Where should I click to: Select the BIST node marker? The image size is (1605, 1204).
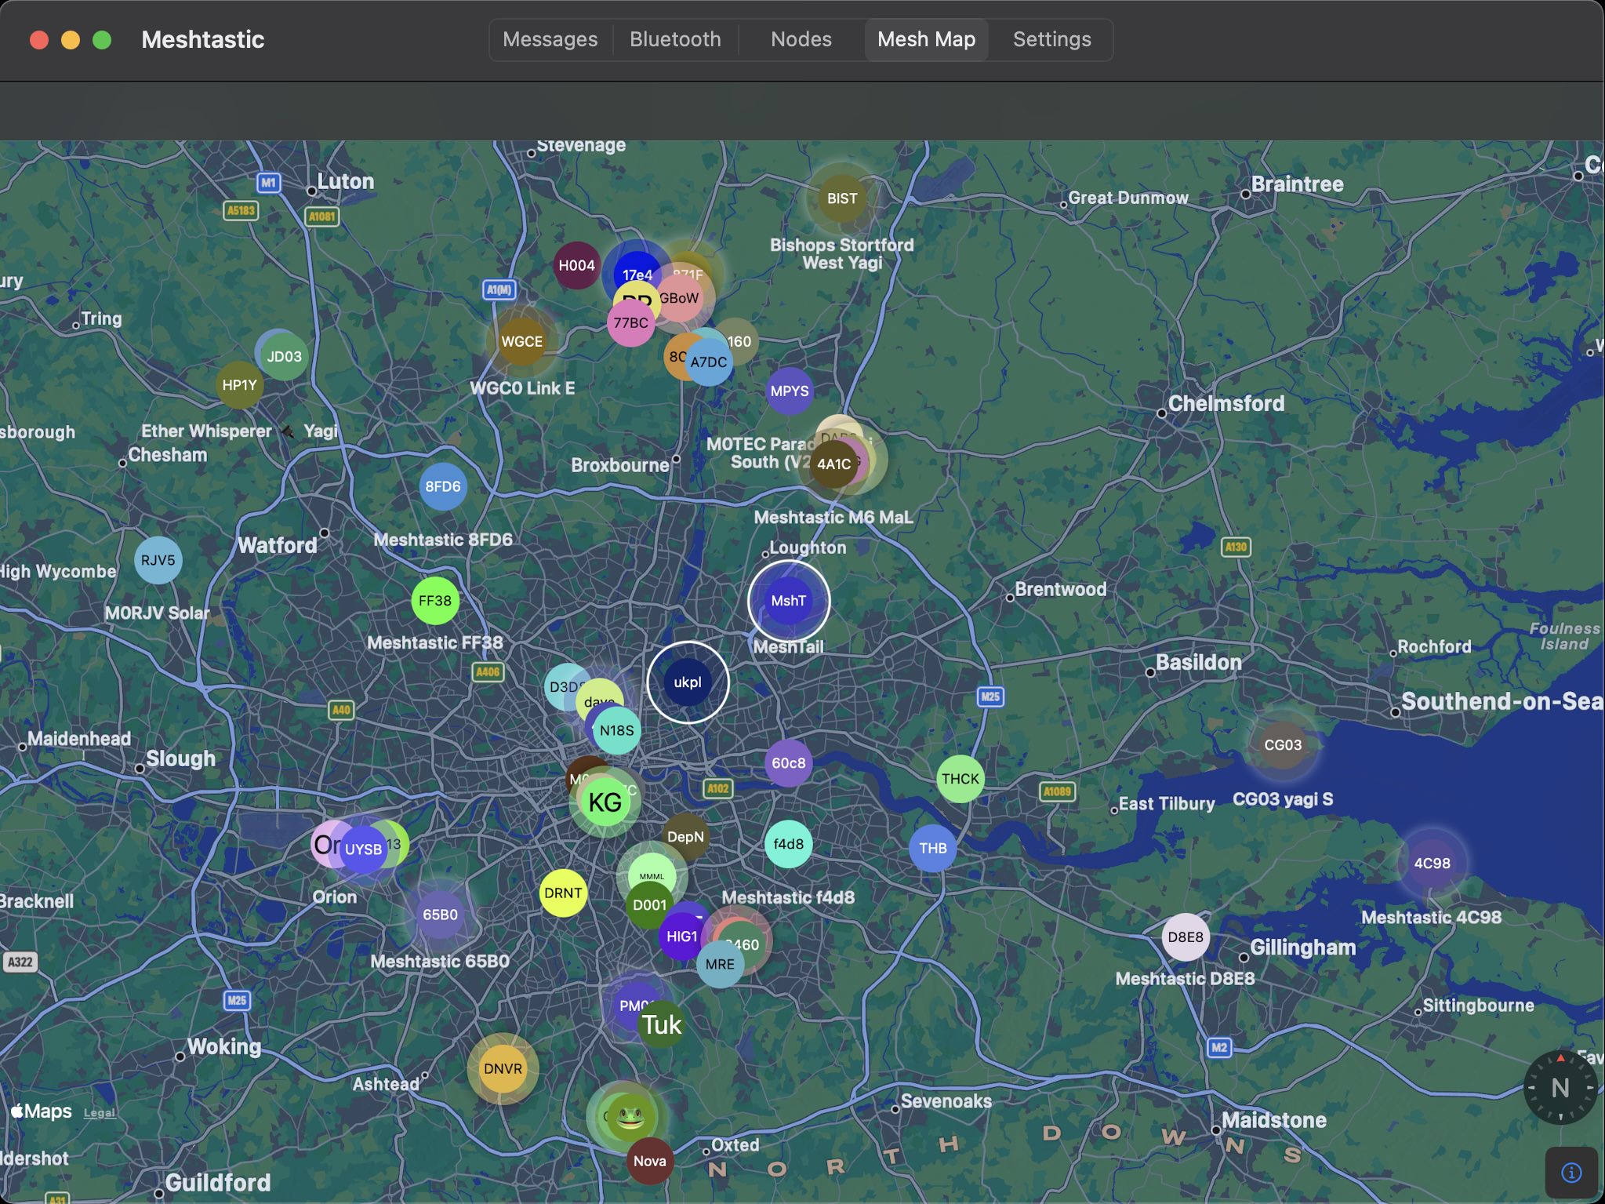coord(842,198)
